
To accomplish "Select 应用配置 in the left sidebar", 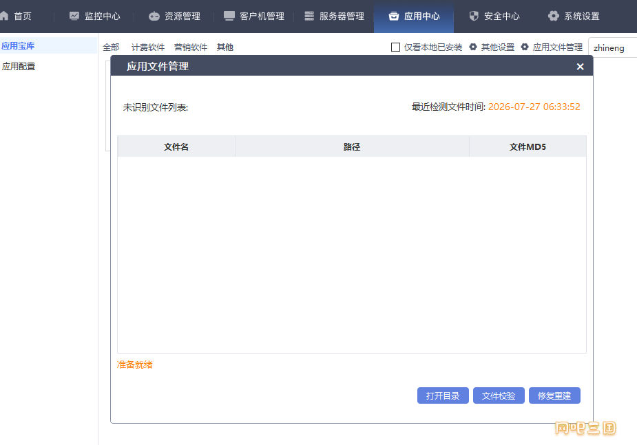I will 19,67.
